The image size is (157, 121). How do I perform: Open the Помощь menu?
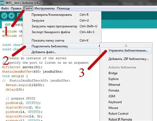click(63, 8)
